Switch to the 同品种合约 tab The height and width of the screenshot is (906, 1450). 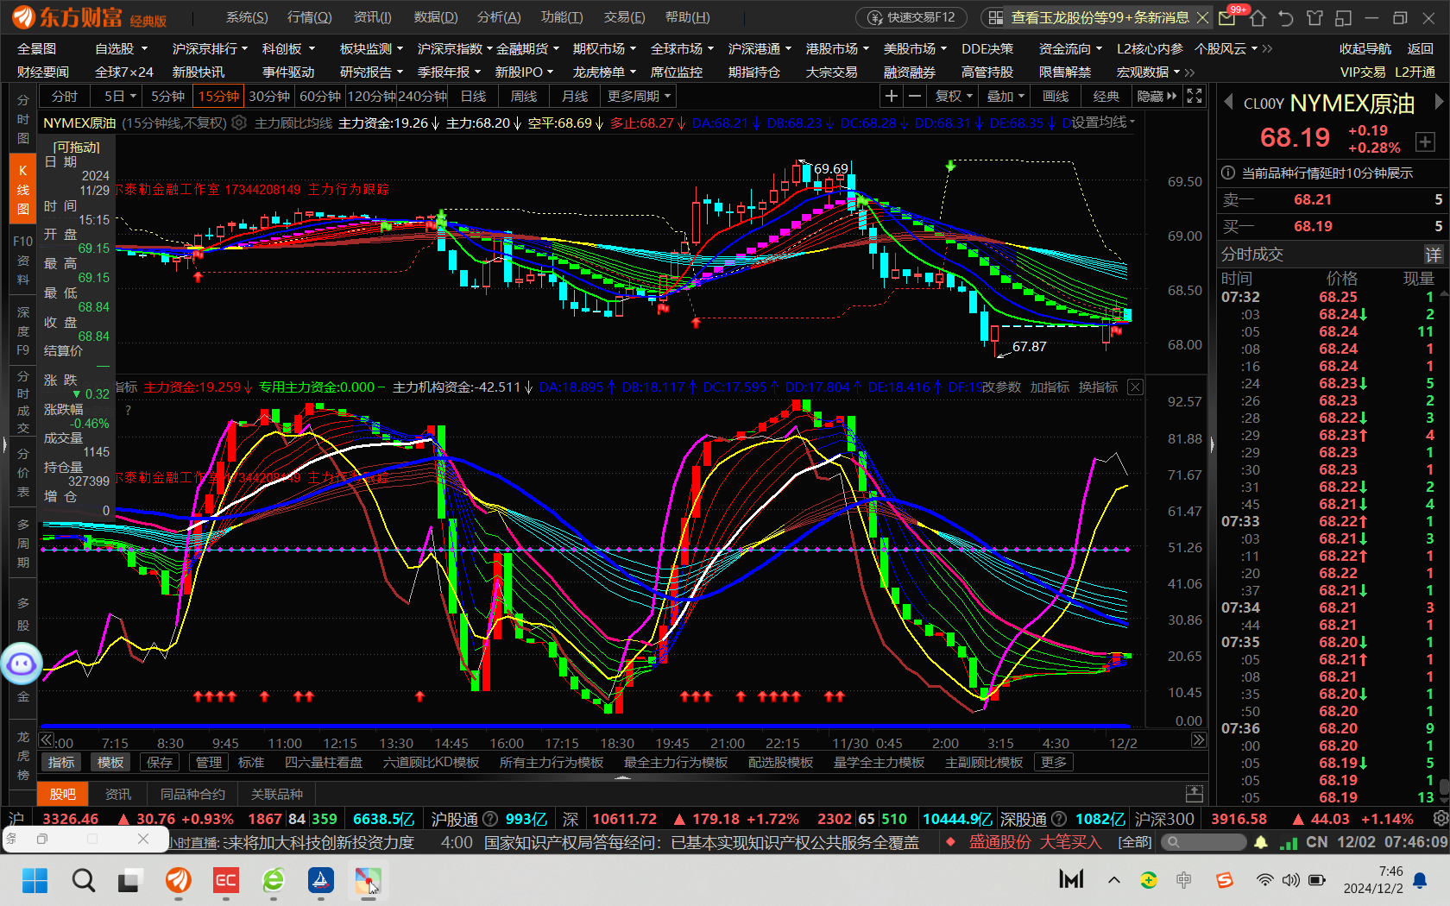[x=192, y=794]
